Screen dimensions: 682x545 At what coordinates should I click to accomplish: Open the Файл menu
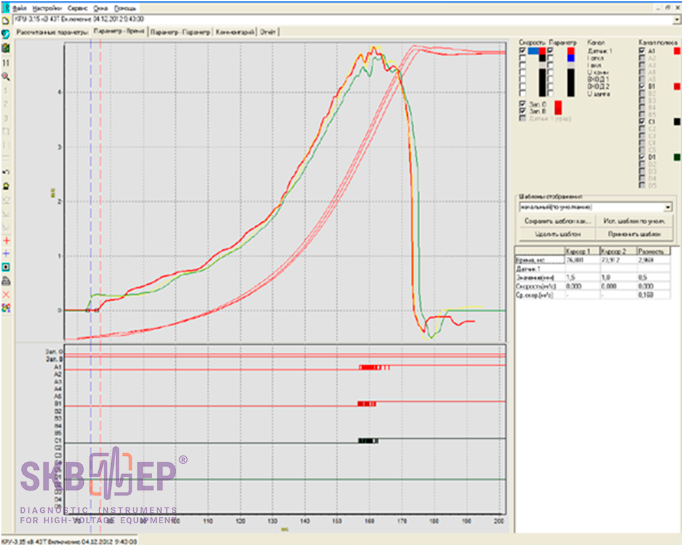pyautogui.click(x=20, y=8)
